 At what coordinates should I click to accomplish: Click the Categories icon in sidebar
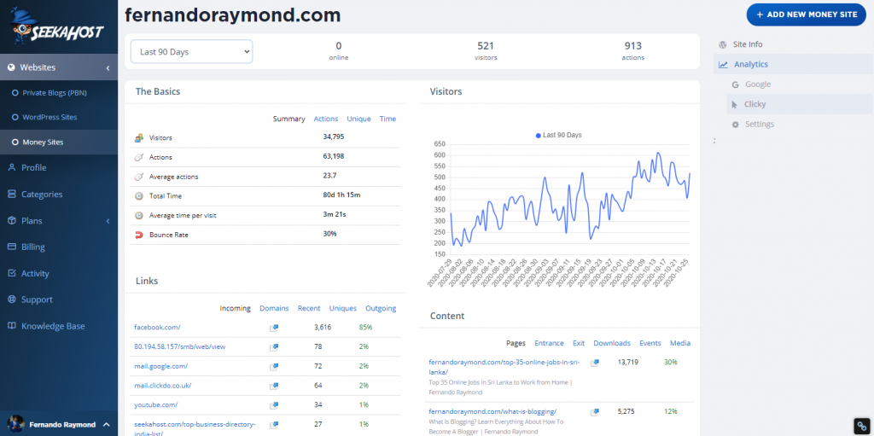[x=11, y=194]
